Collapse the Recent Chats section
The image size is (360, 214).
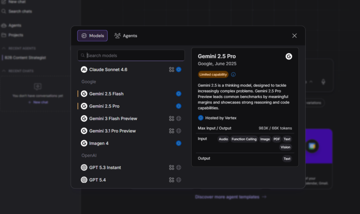pos(4,71)
